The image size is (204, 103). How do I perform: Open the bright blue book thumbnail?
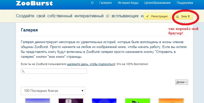pyautogui.click(x=104, y=101)
